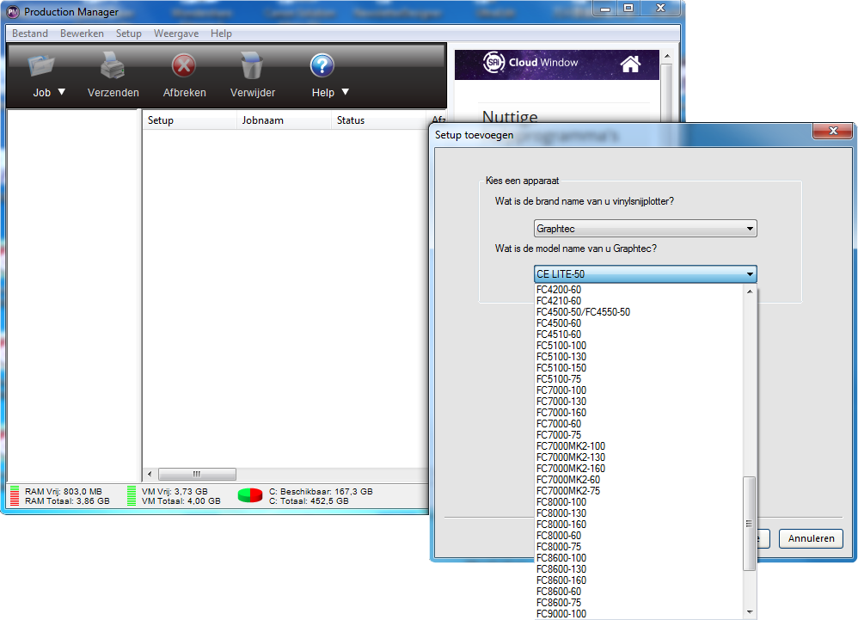
Task: Click the job list scroll left arrow
Action: [x=150, y=474]
